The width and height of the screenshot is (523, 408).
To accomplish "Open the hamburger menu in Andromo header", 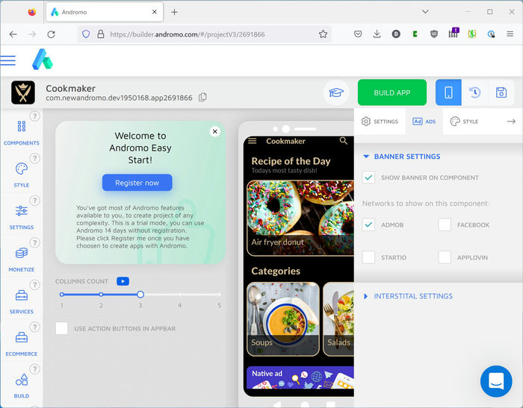I will point(8,60).
